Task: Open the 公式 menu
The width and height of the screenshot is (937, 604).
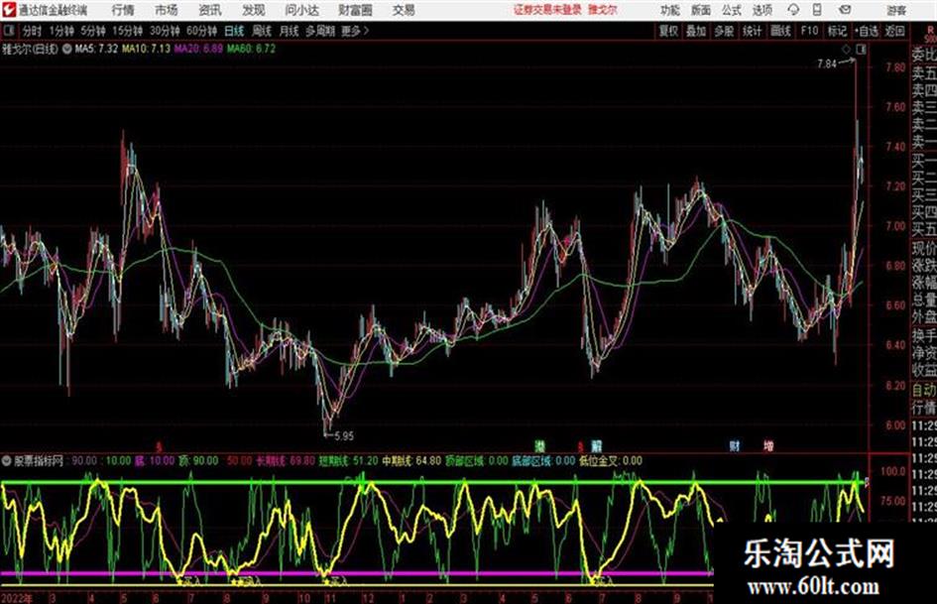Action: (732, 10)
